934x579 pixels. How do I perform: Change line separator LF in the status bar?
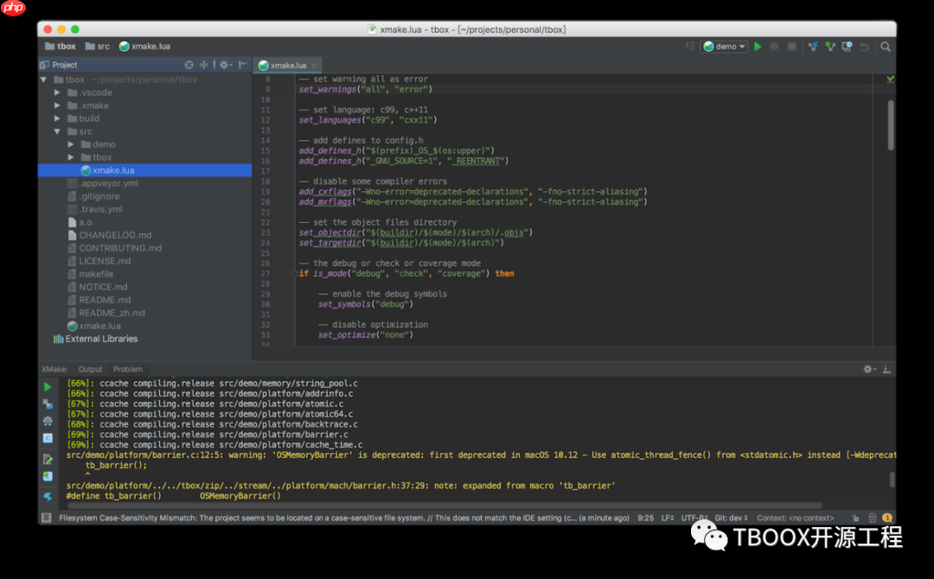click(x=668, y=519)
